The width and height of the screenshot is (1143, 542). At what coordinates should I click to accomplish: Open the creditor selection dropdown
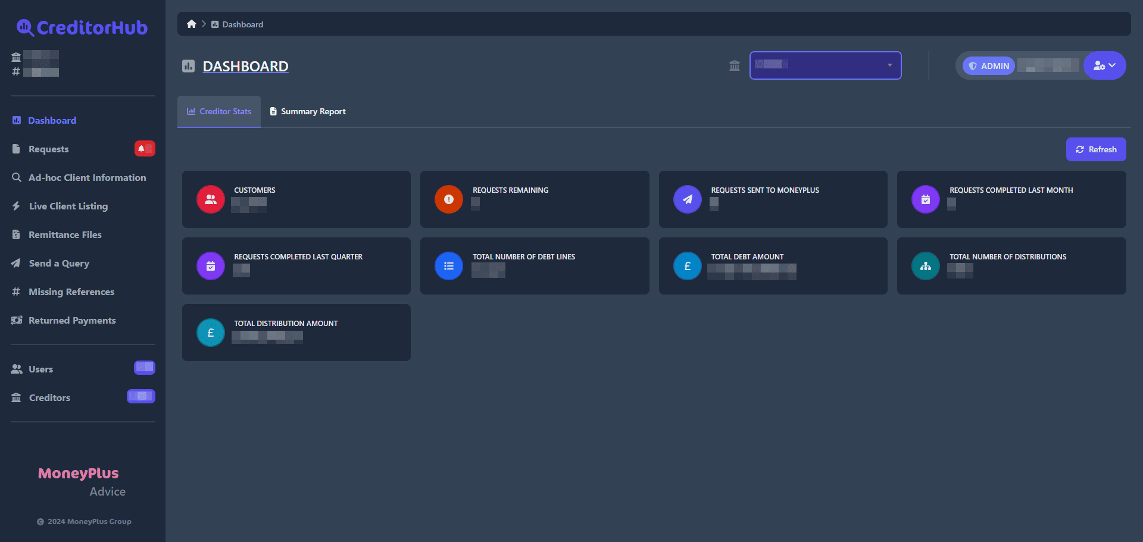[825, 65]
